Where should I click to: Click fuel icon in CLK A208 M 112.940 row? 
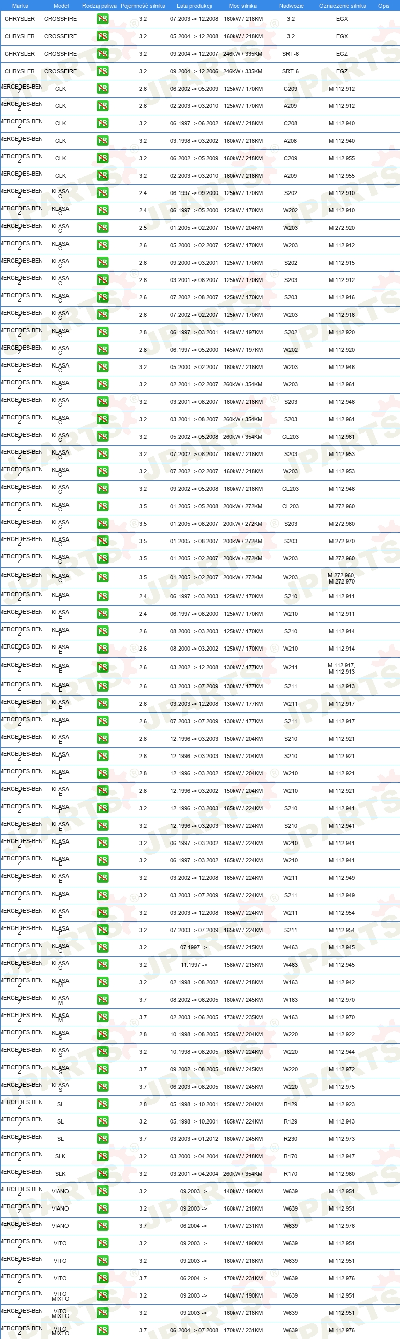pos(102,141)
